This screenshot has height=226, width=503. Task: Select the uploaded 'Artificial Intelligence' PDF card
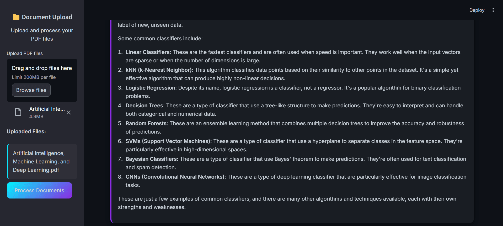point(42,161)
